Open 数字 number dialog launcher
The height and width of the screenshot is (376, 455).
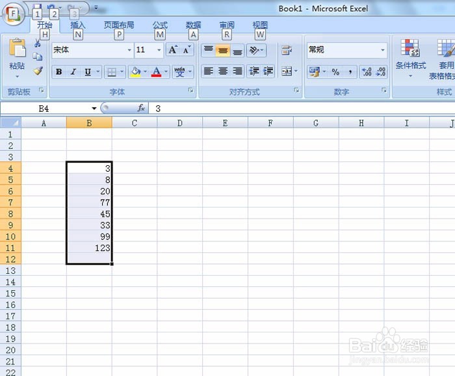(x=384, y=90)
